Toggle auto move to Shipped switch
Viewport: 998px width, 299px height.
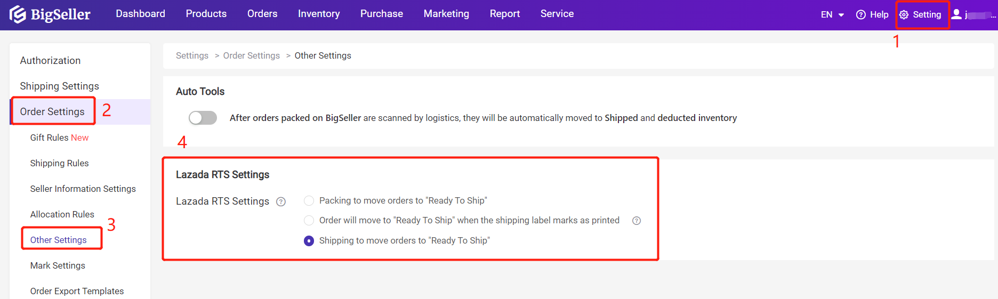click(x=203, y=118)
